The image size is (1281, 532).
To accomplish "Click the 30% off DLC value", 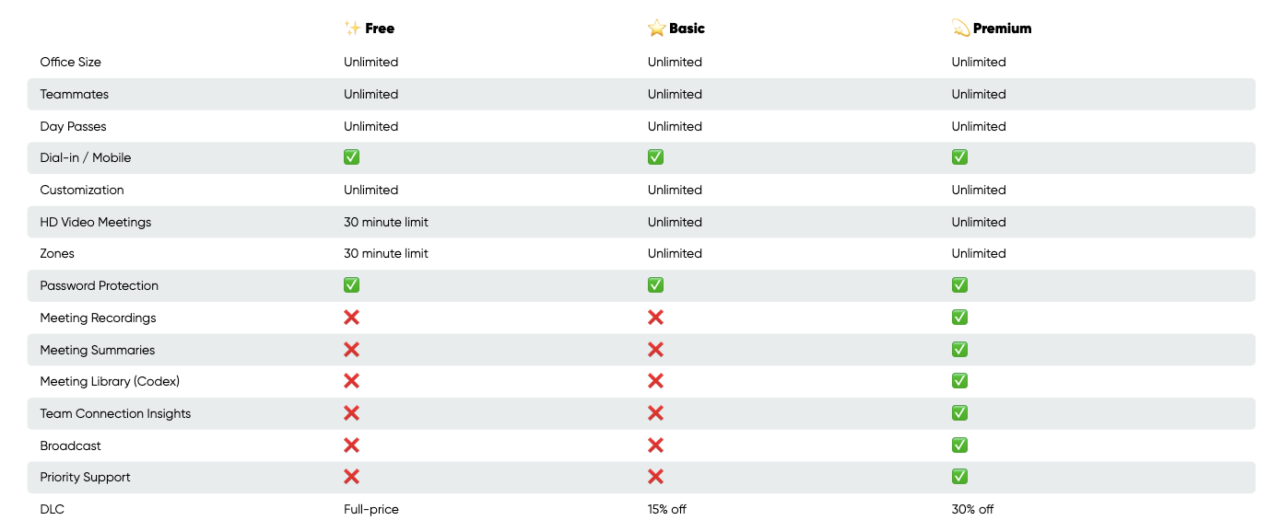I will 972,509.
